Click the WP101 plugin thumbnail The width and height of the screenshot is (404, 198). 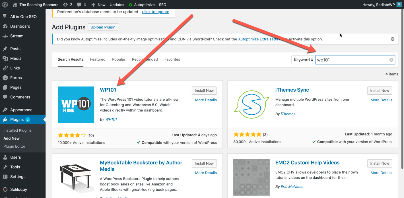(x=76, y=105)
